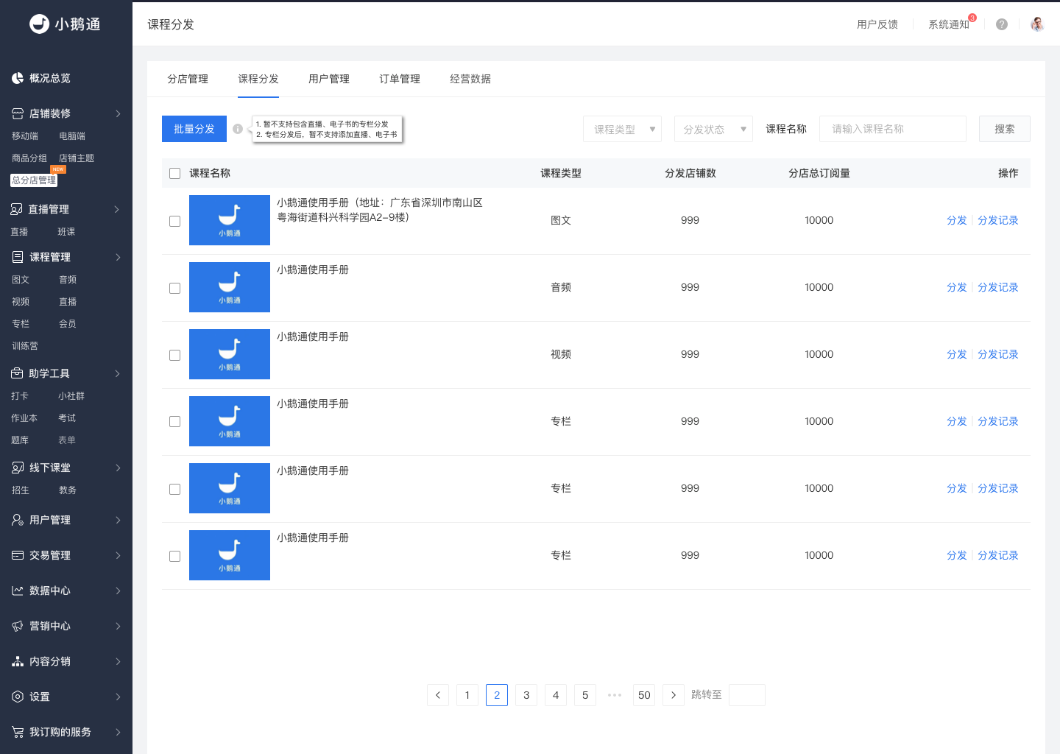This screenshot has height=754, width=1060.
Task: Click the 课程名称 search input
Action: point(893,129)
